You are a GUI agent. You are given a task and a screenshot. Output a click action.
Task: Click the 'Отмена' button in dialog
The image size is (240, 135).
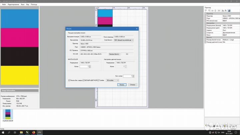click(133, 85)
